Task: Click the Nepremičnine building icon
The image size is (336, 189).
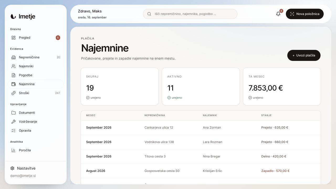Action: (x=14, y=57)
